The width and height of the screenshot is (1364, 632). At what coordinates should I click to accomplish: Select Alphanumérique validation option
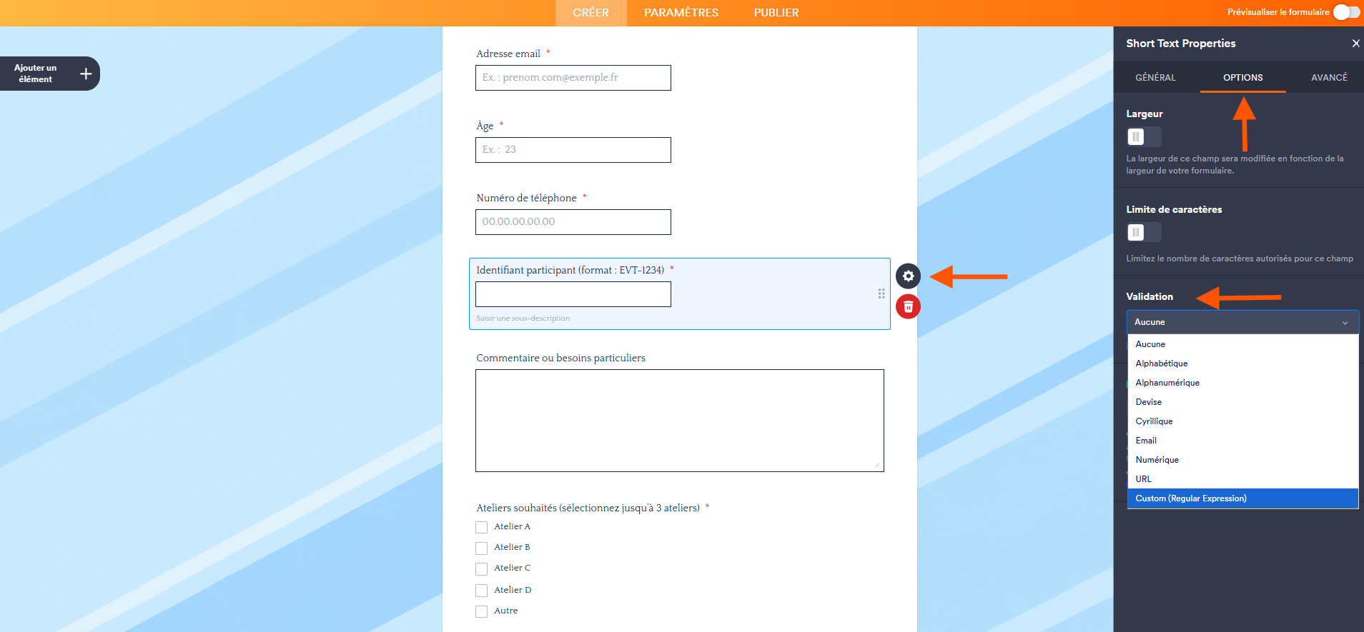click(1242, 383)
